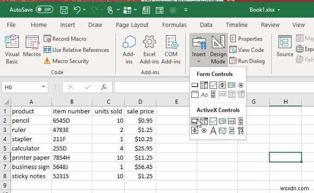Insert Form Controls Scroll Bar

(x=213, y=94)
